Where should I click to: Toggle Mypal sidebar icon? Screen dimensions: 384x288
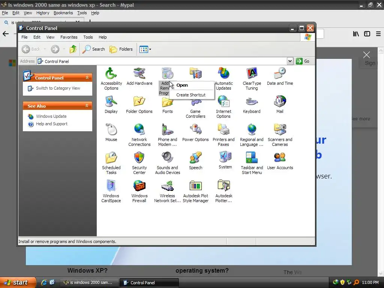click(x=367, y=34)
